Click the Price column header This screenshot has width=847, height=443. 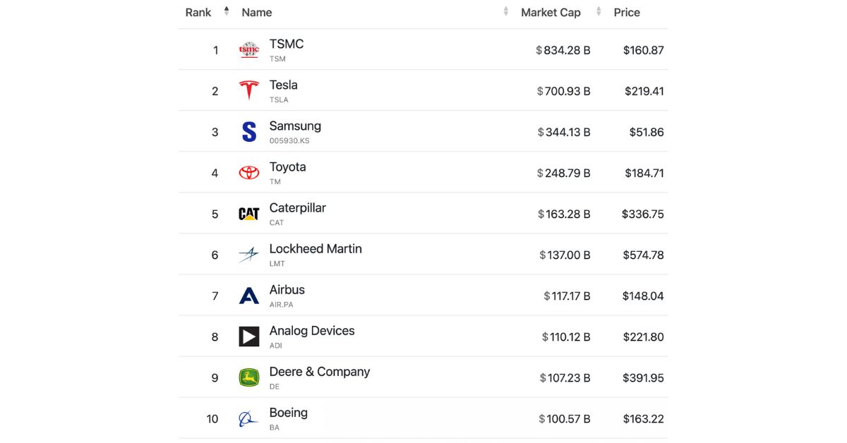click(x=627, y=13)
